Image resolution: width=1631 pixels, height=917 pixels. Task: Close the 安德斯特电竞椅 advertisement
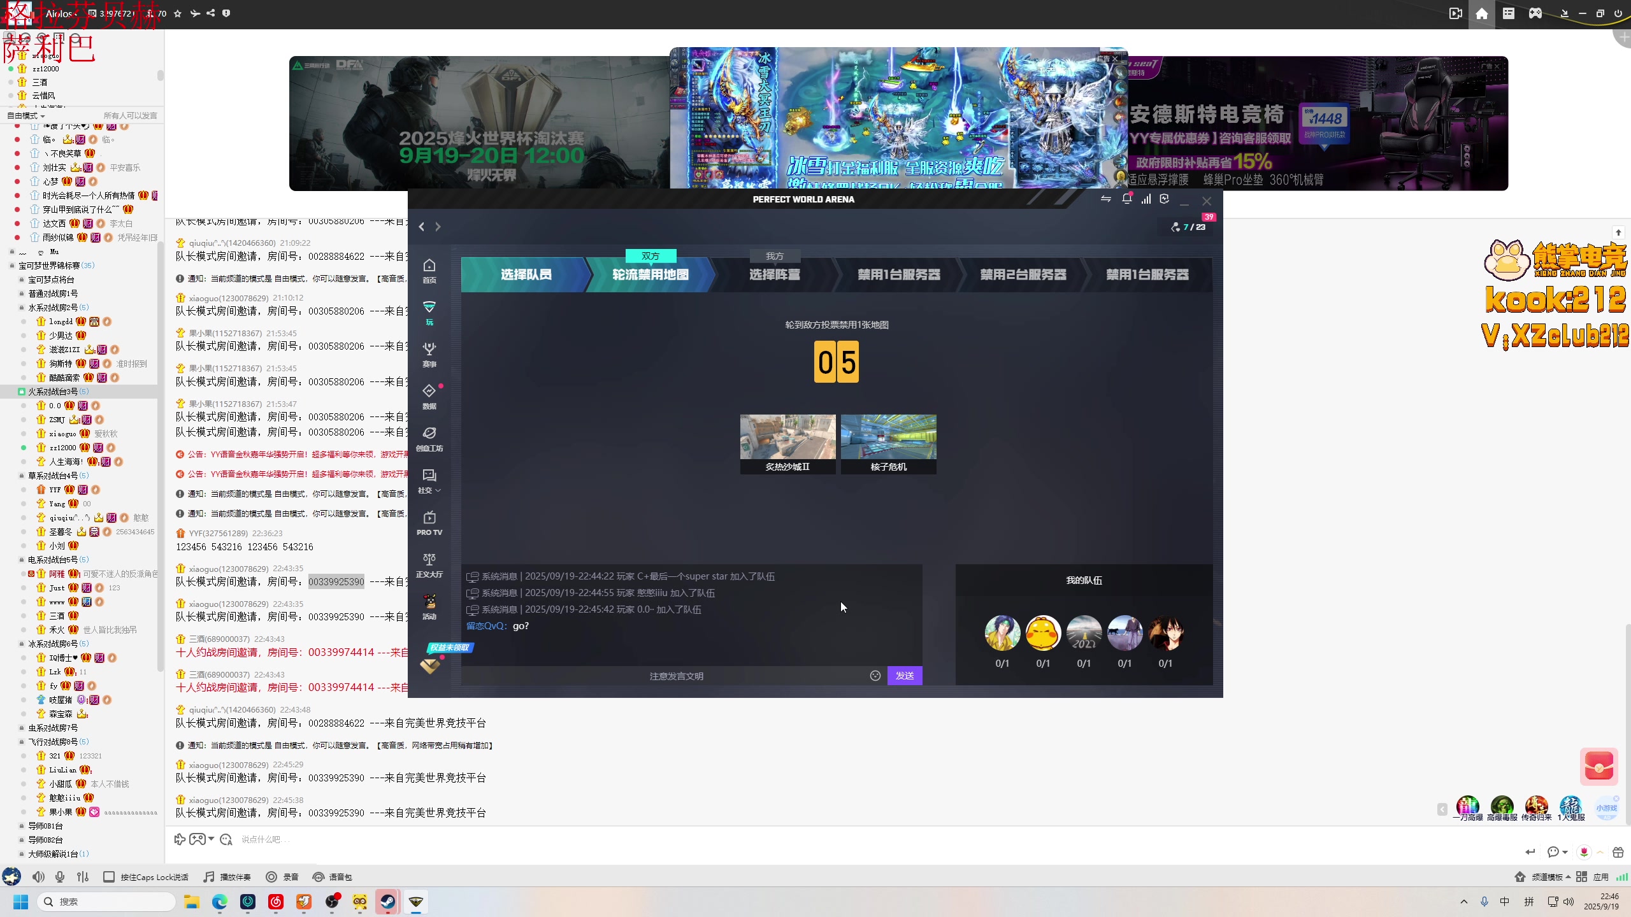coord(1497,66)
